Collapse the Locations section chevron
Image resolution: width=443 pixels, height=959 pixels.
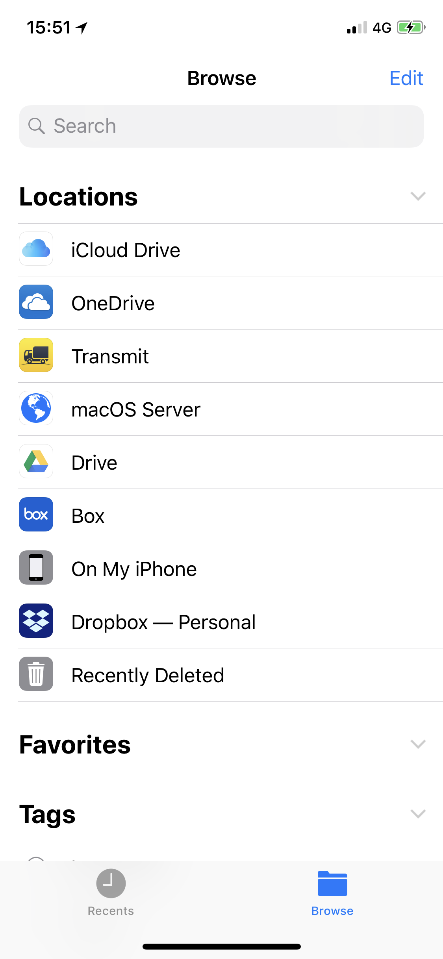point(418,196)
